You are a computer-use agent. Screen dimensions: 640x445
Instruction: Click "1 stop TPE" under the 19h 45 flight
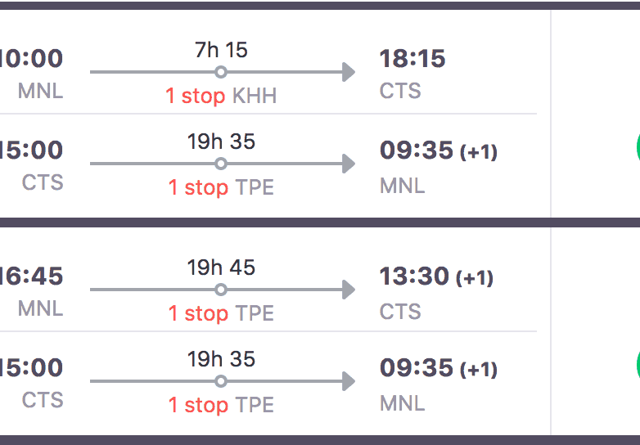coord(221,314)
